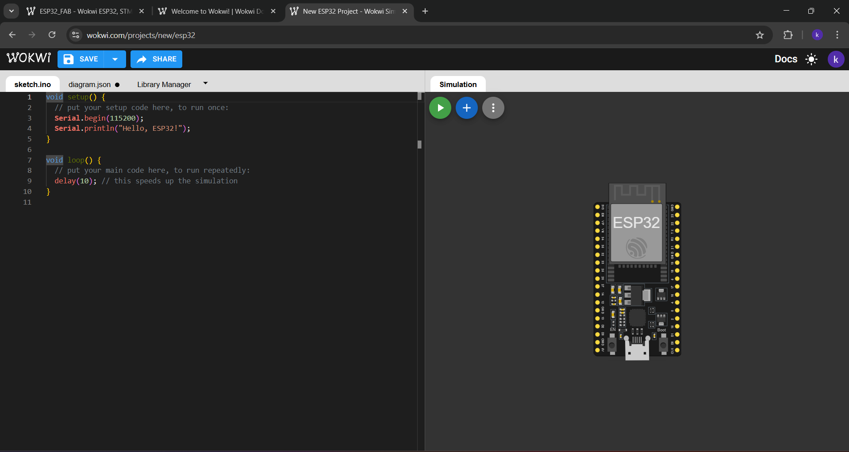Go back in browser history

(x=12, y=35)
